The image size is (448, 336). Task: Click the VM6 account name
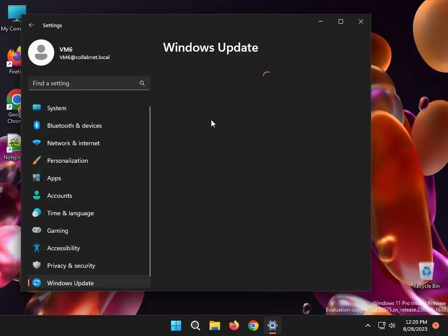[x=66, y=49]
